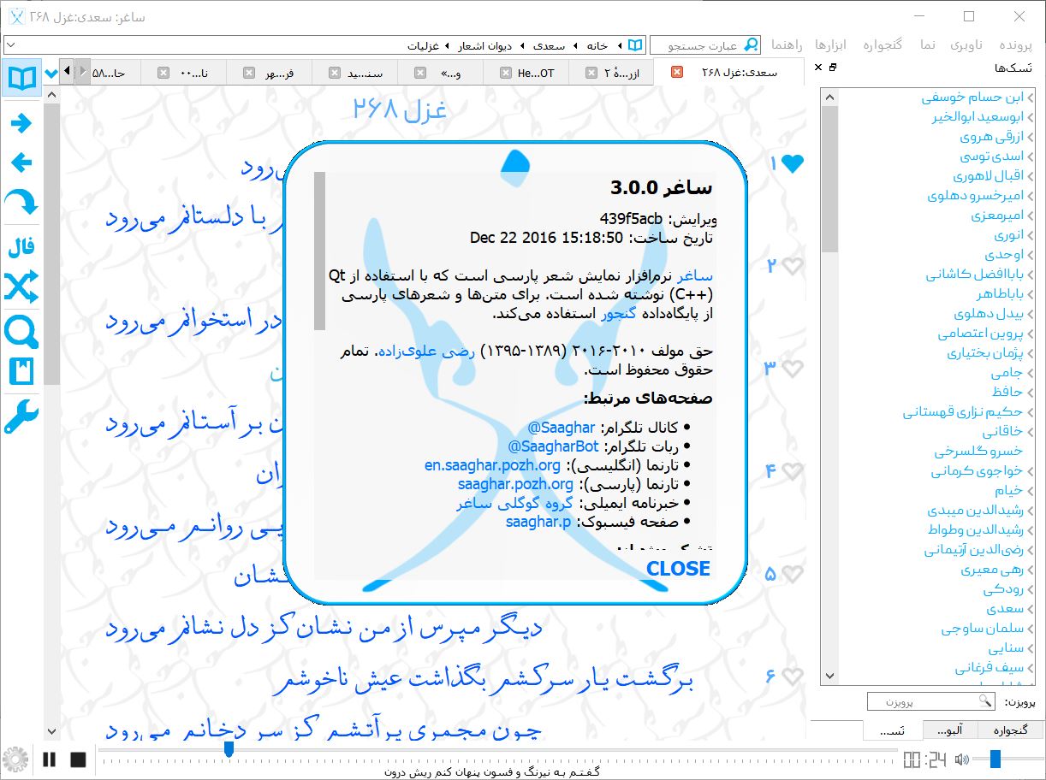Open the @SaagharBot link
The width and height of the screenshot is (1046, 780).
click(x=554, y=447)
